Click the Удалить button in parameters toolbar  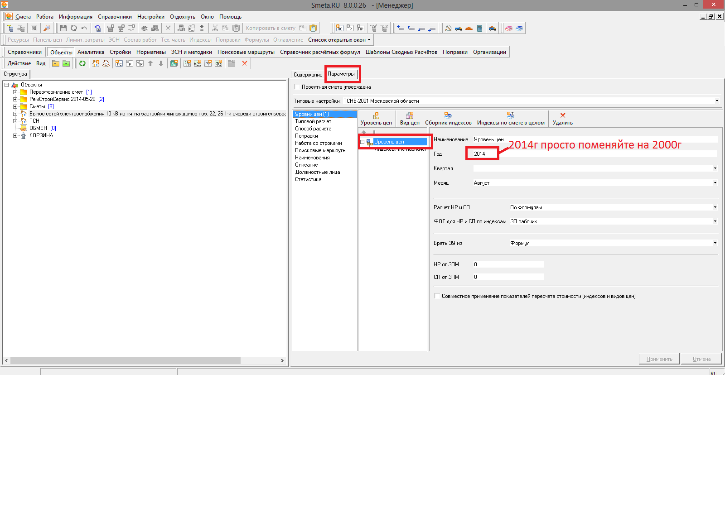[562, 119]
